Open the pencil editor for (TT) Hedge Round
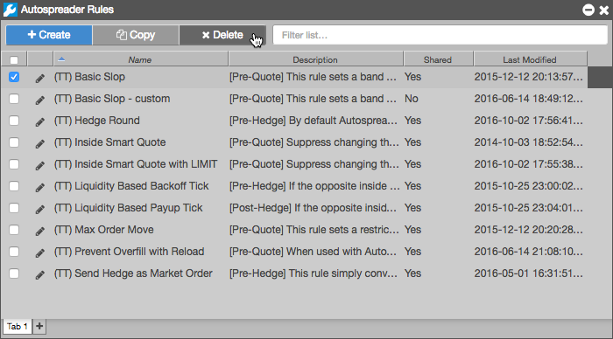This screenshot has width=613, height=339. click(x=40, y=121)
